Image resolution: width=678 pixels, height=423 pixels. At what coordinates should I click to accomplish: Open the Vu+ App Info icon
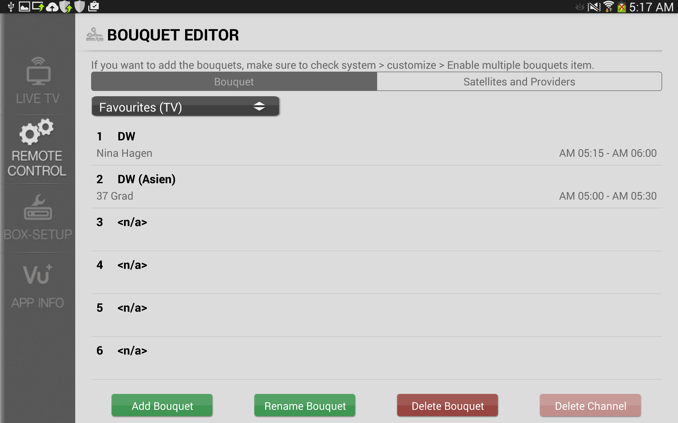click(x=38, y=274)
